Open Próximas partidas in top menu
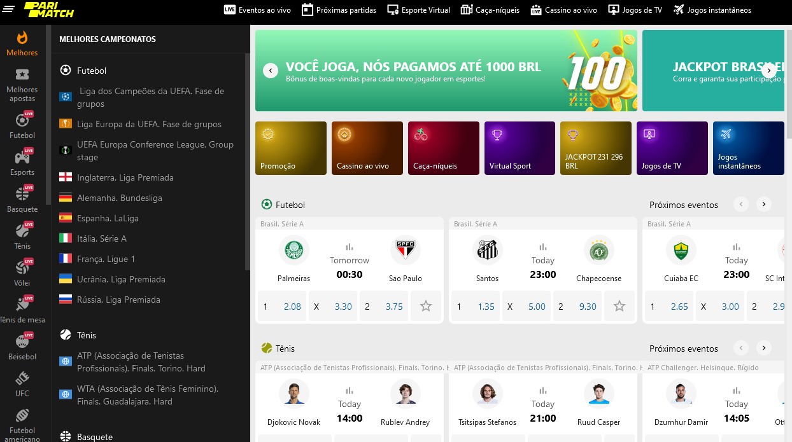 (x=339, y=10)
